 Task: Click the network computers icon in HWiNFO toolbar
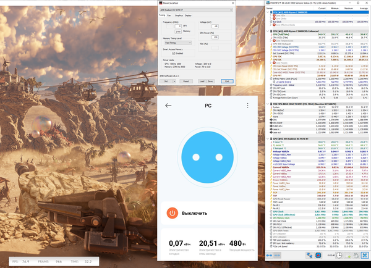pyautogui.click(x=309, y=255)
